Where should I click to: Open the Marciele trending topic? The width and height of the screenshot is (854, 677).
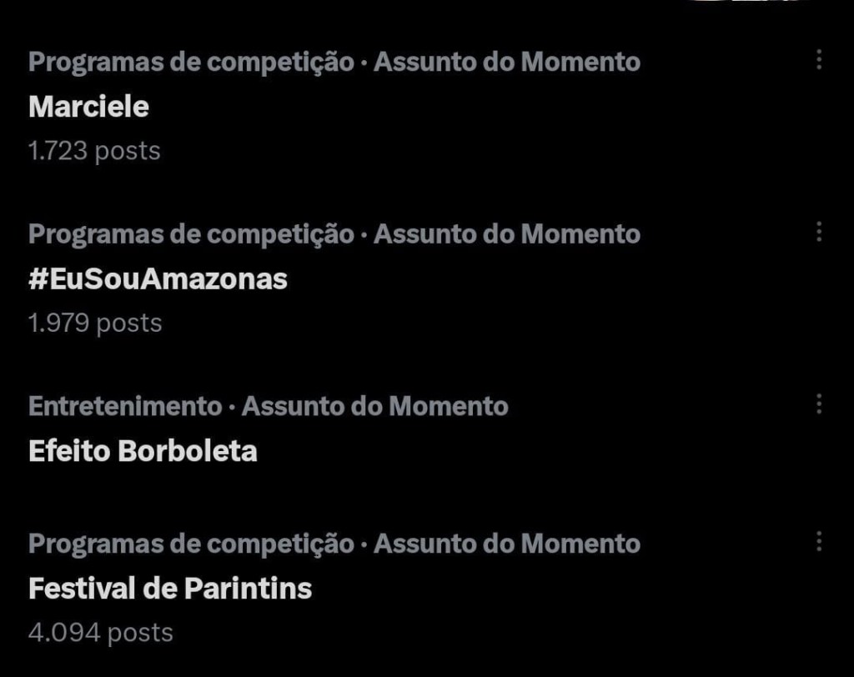click(88, 106)
